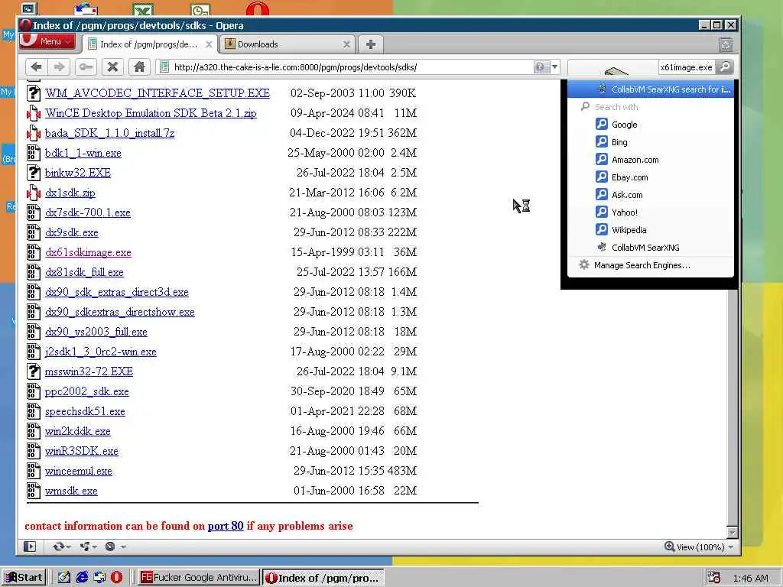
Task: Select Ask.com search engine
Action: [651, 195]
